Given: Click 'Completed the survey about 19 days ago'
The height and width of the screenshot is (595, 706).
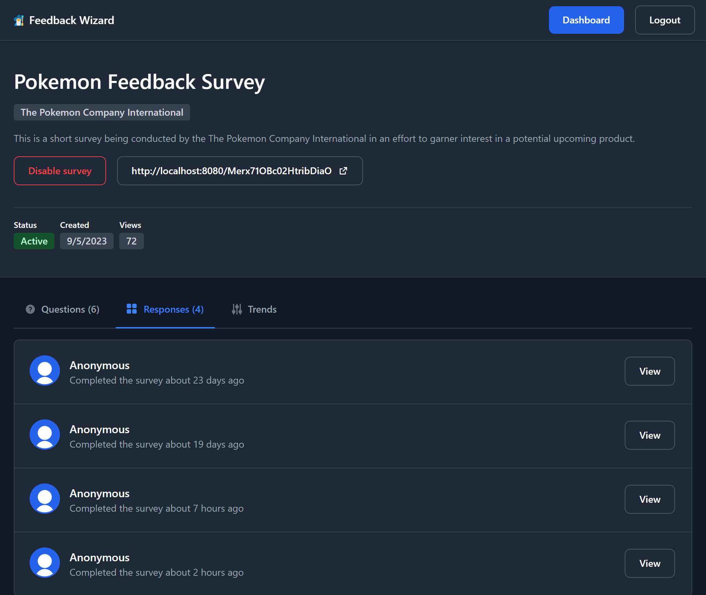Looking at the screenshot, I should 157,445.
